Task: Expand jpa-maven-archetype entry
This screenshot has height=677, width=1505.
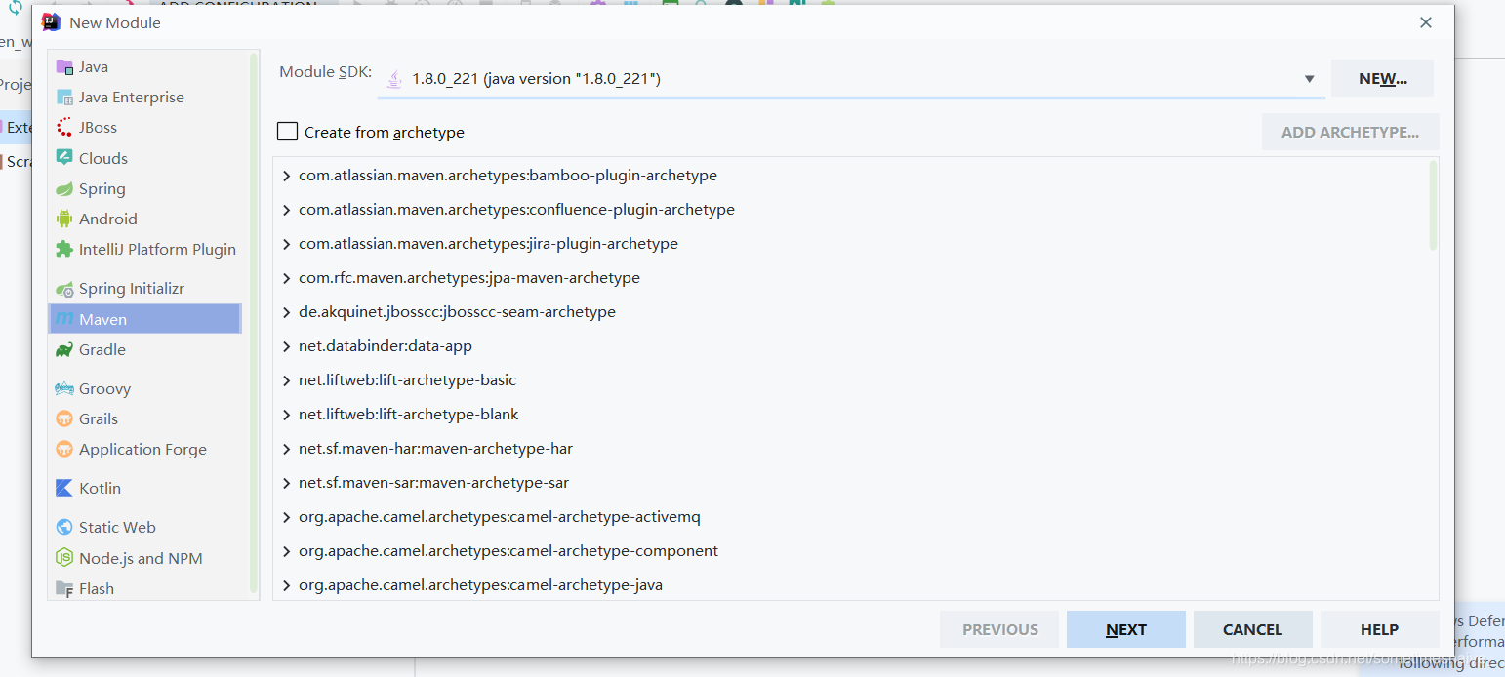Action: tap(286, 279)
